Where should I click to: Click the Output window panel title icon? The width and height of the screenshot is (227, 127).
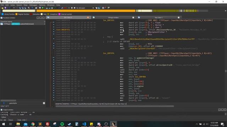click(1, 110)
